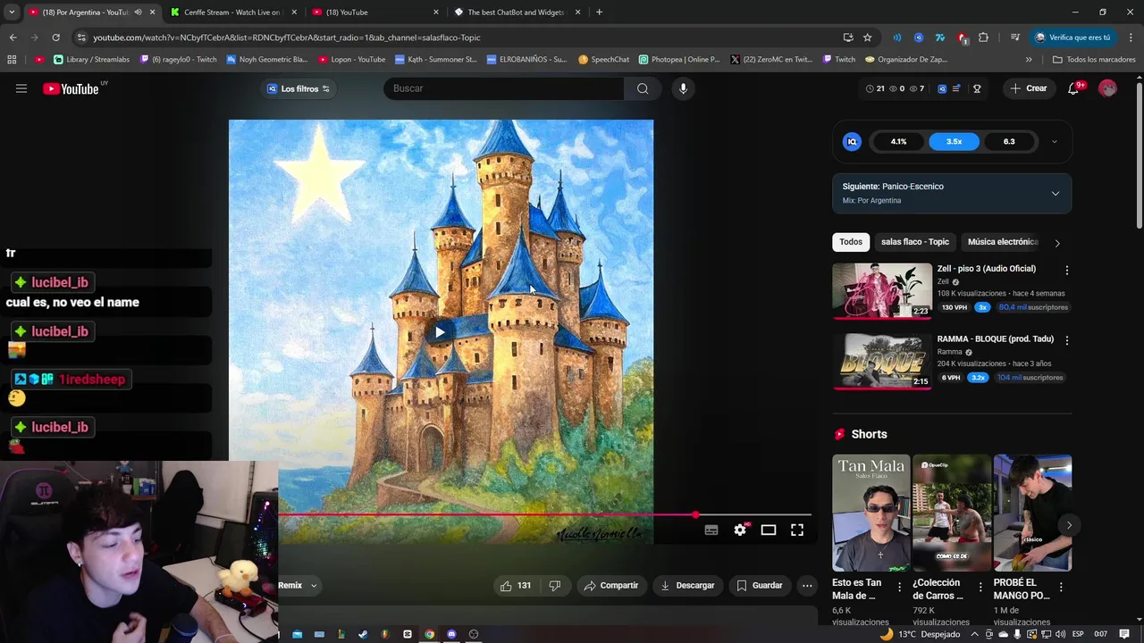Toggle subtitles on the video player
Screen dimensions: 1144x643
click(x=711, y=530)
